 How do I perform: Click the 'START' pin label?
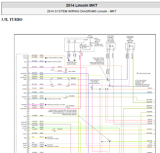click(x=25, y=146)
